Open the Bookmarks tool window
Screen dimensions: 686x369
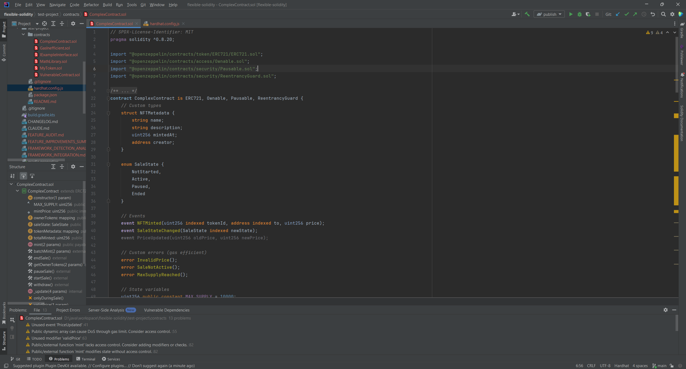4,313
